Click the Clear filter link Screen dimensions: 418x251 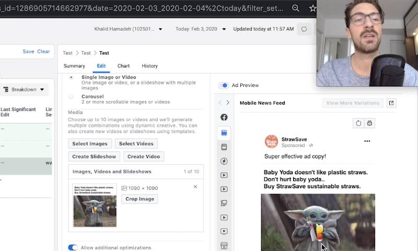click(43, 51)
